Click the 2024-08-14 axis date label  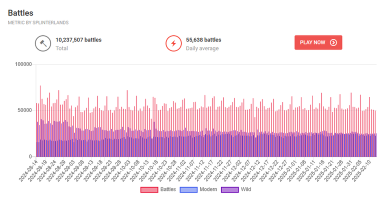pos(28,171)
